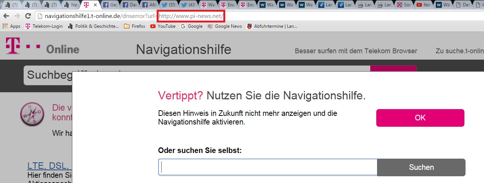Click the browser back arrow
Screen dimensions: 484x183
pos(6,16)
